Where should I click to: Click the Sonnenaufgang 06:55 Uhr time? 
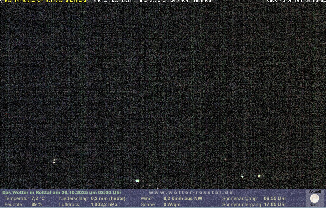(275, 198)
